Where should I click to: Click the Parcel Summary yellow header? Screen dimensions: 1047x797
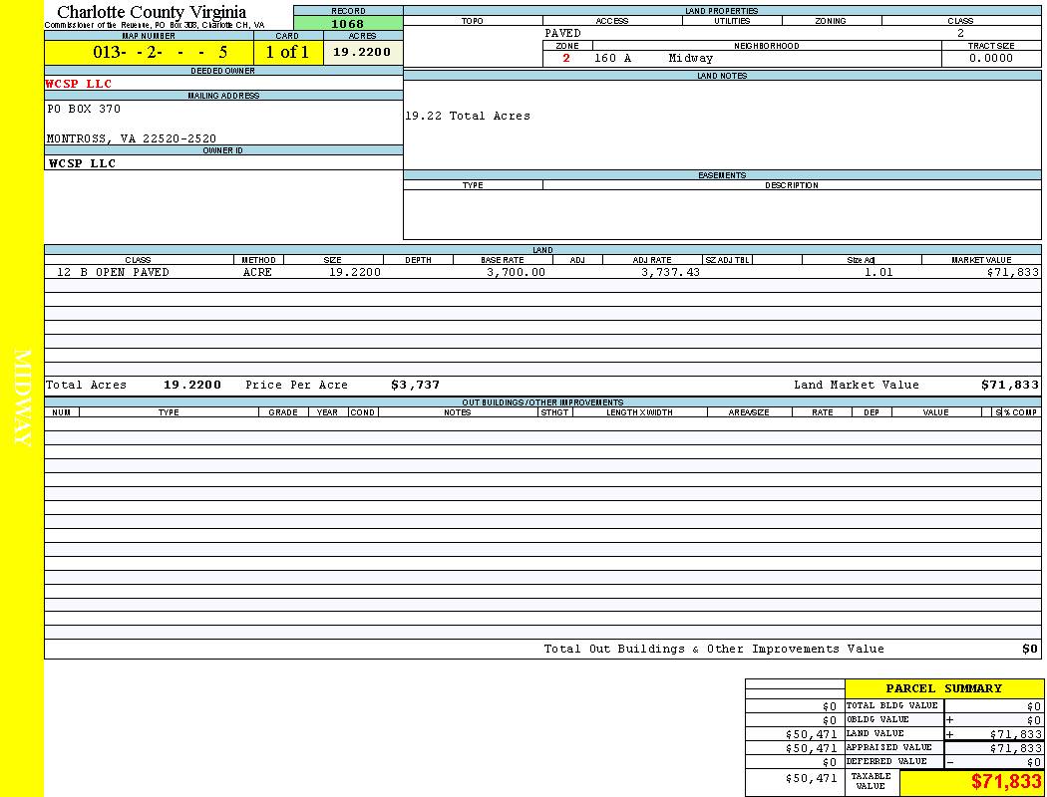click(943, 688)
